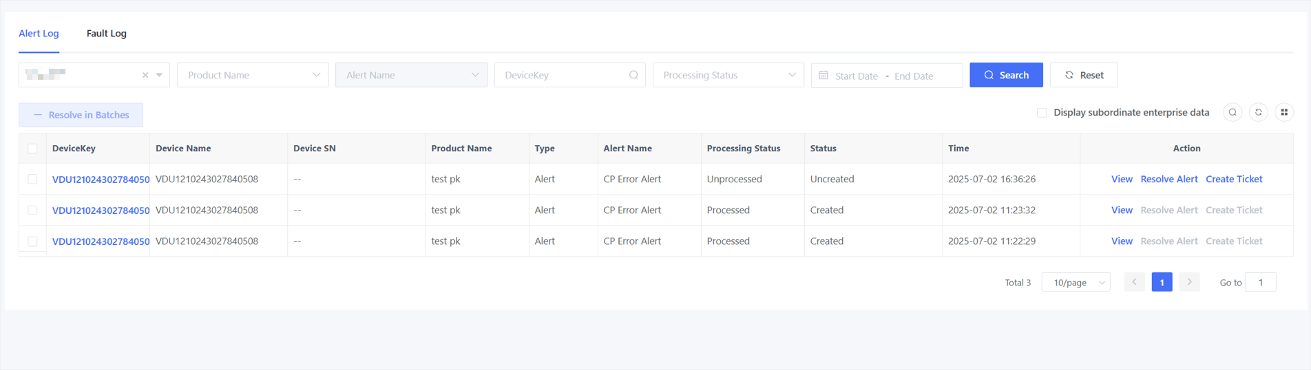Check the Unprocessed alert row checkbox
Screen dimensions: 1311x370
click(x=32, y=179)
